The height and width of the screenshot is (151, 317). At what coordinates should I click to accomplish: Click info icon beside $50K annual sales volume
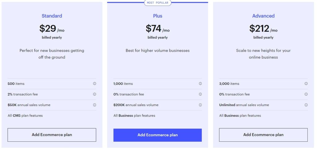94,105
